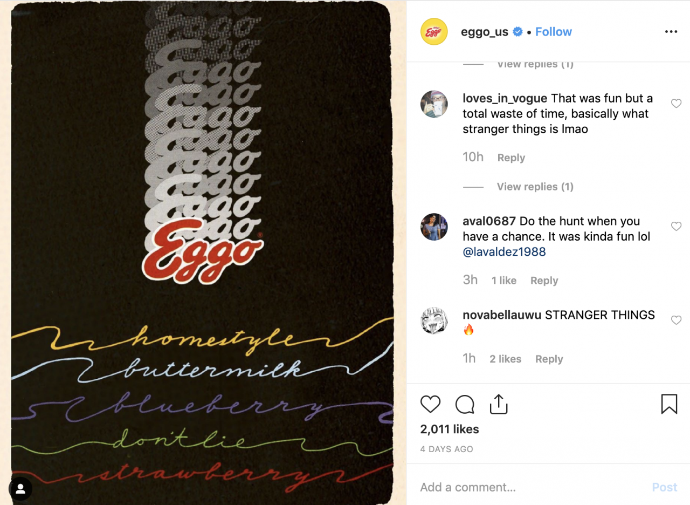Follow the eggo_us account
690x505 pixels.
click(553, 32)
